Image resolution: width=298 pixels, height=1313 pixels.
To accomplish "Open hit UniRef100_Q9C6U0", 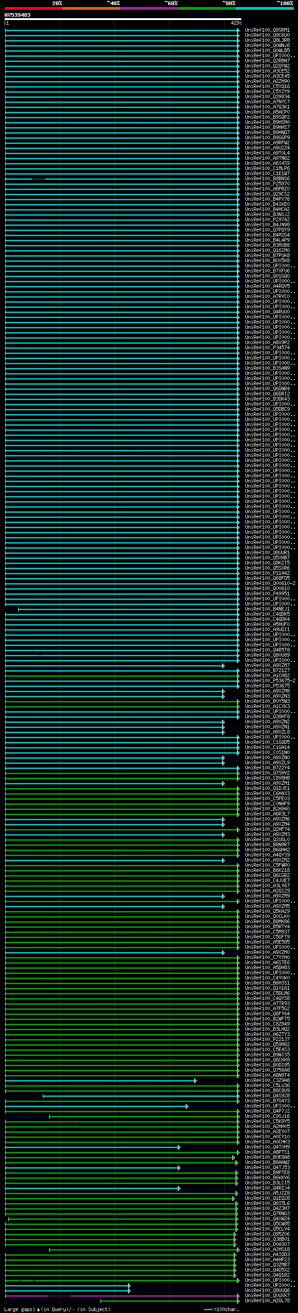I will coord(267,35).
